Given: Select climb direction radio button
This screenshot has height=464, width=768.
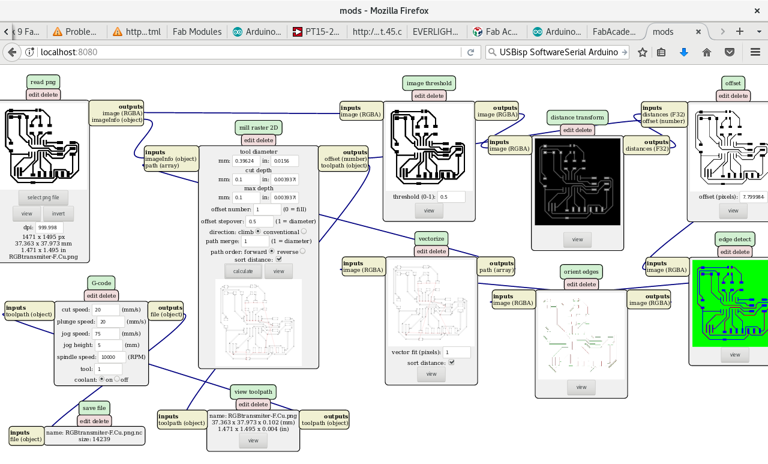Looking at the screenshot, I should (x=258, y=231).
